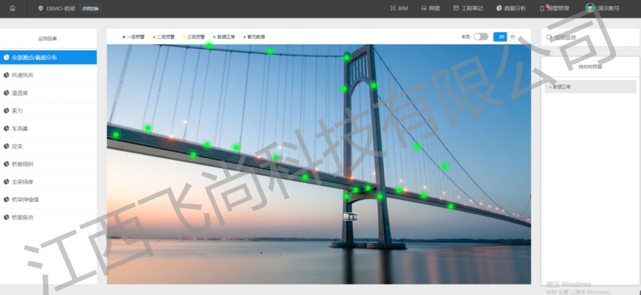The width and height of the screenshot is (641, 295).
Task: Click the 演示账号 user avatar
Action: point(590,7)
